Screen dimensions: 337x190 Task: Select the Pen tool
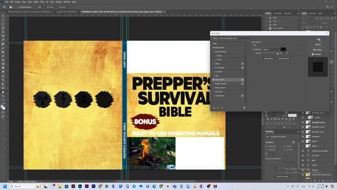3,76
